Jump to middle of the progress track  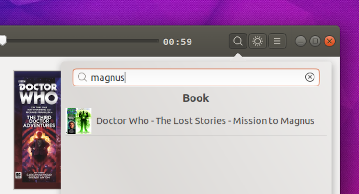click(x=79, y=41)
